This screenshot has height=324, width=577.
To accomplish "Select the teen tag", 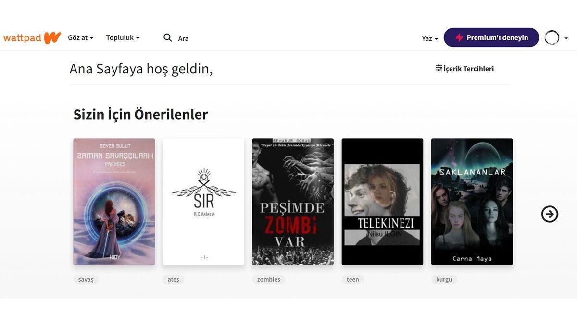I will [x=352, y=279].
